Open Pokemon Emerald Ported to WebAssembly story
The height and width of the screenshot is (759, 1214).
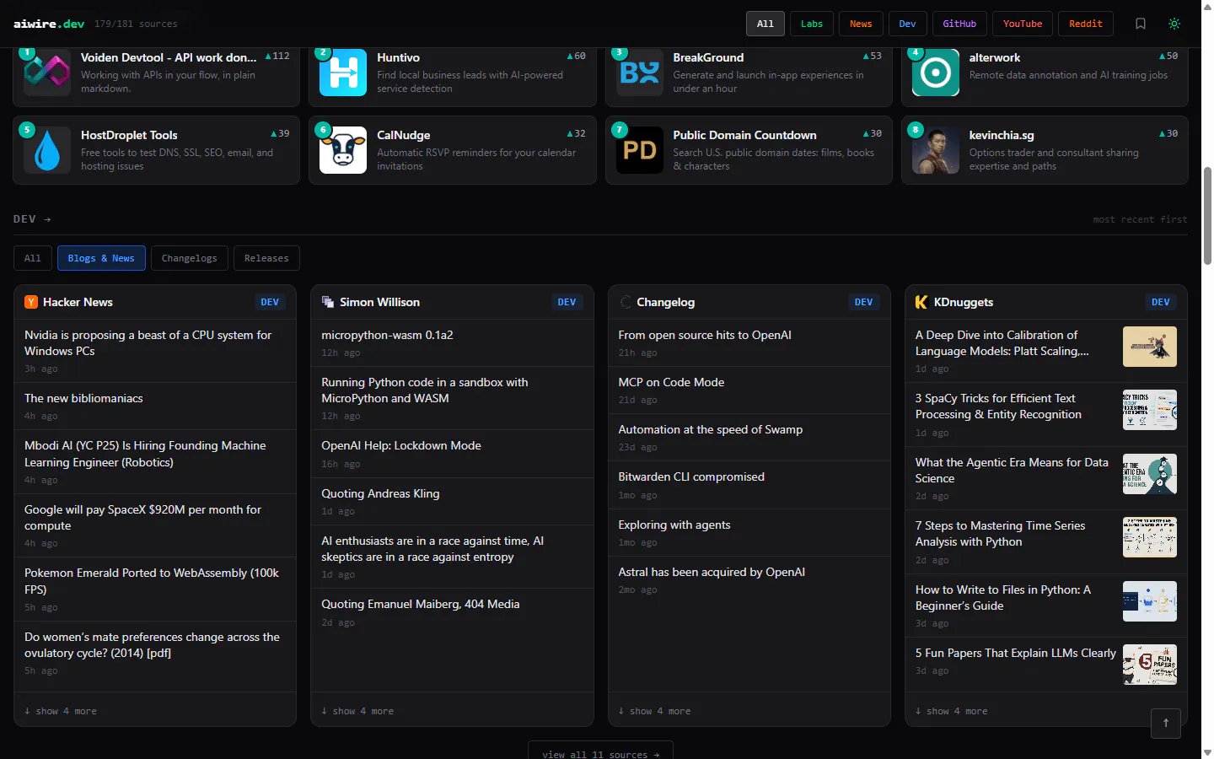point(152,581)
